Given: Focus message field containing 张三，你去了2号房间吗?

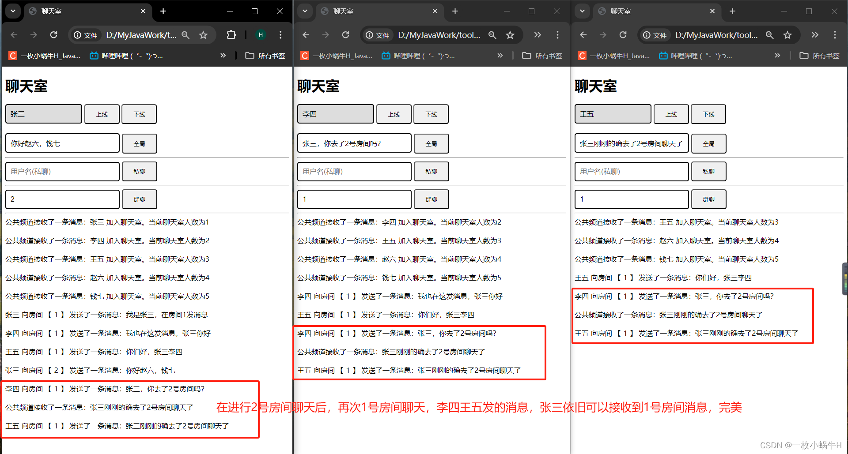Looking at the screenshot, I should [x=354, y=143].
